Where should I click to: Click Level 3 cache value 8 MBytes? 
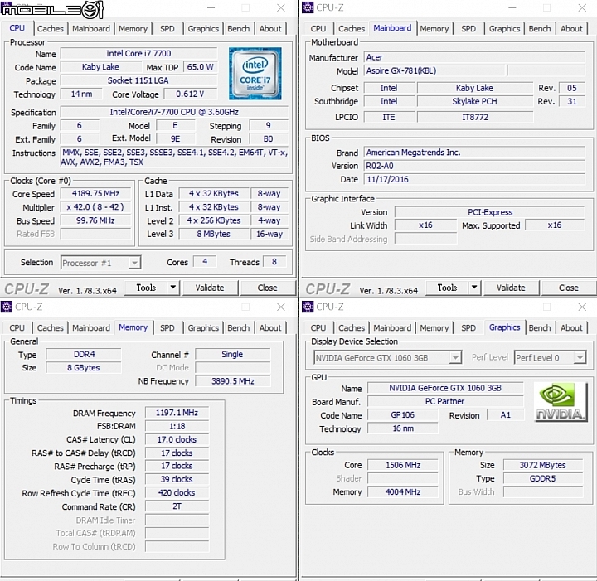click(214, 234)
